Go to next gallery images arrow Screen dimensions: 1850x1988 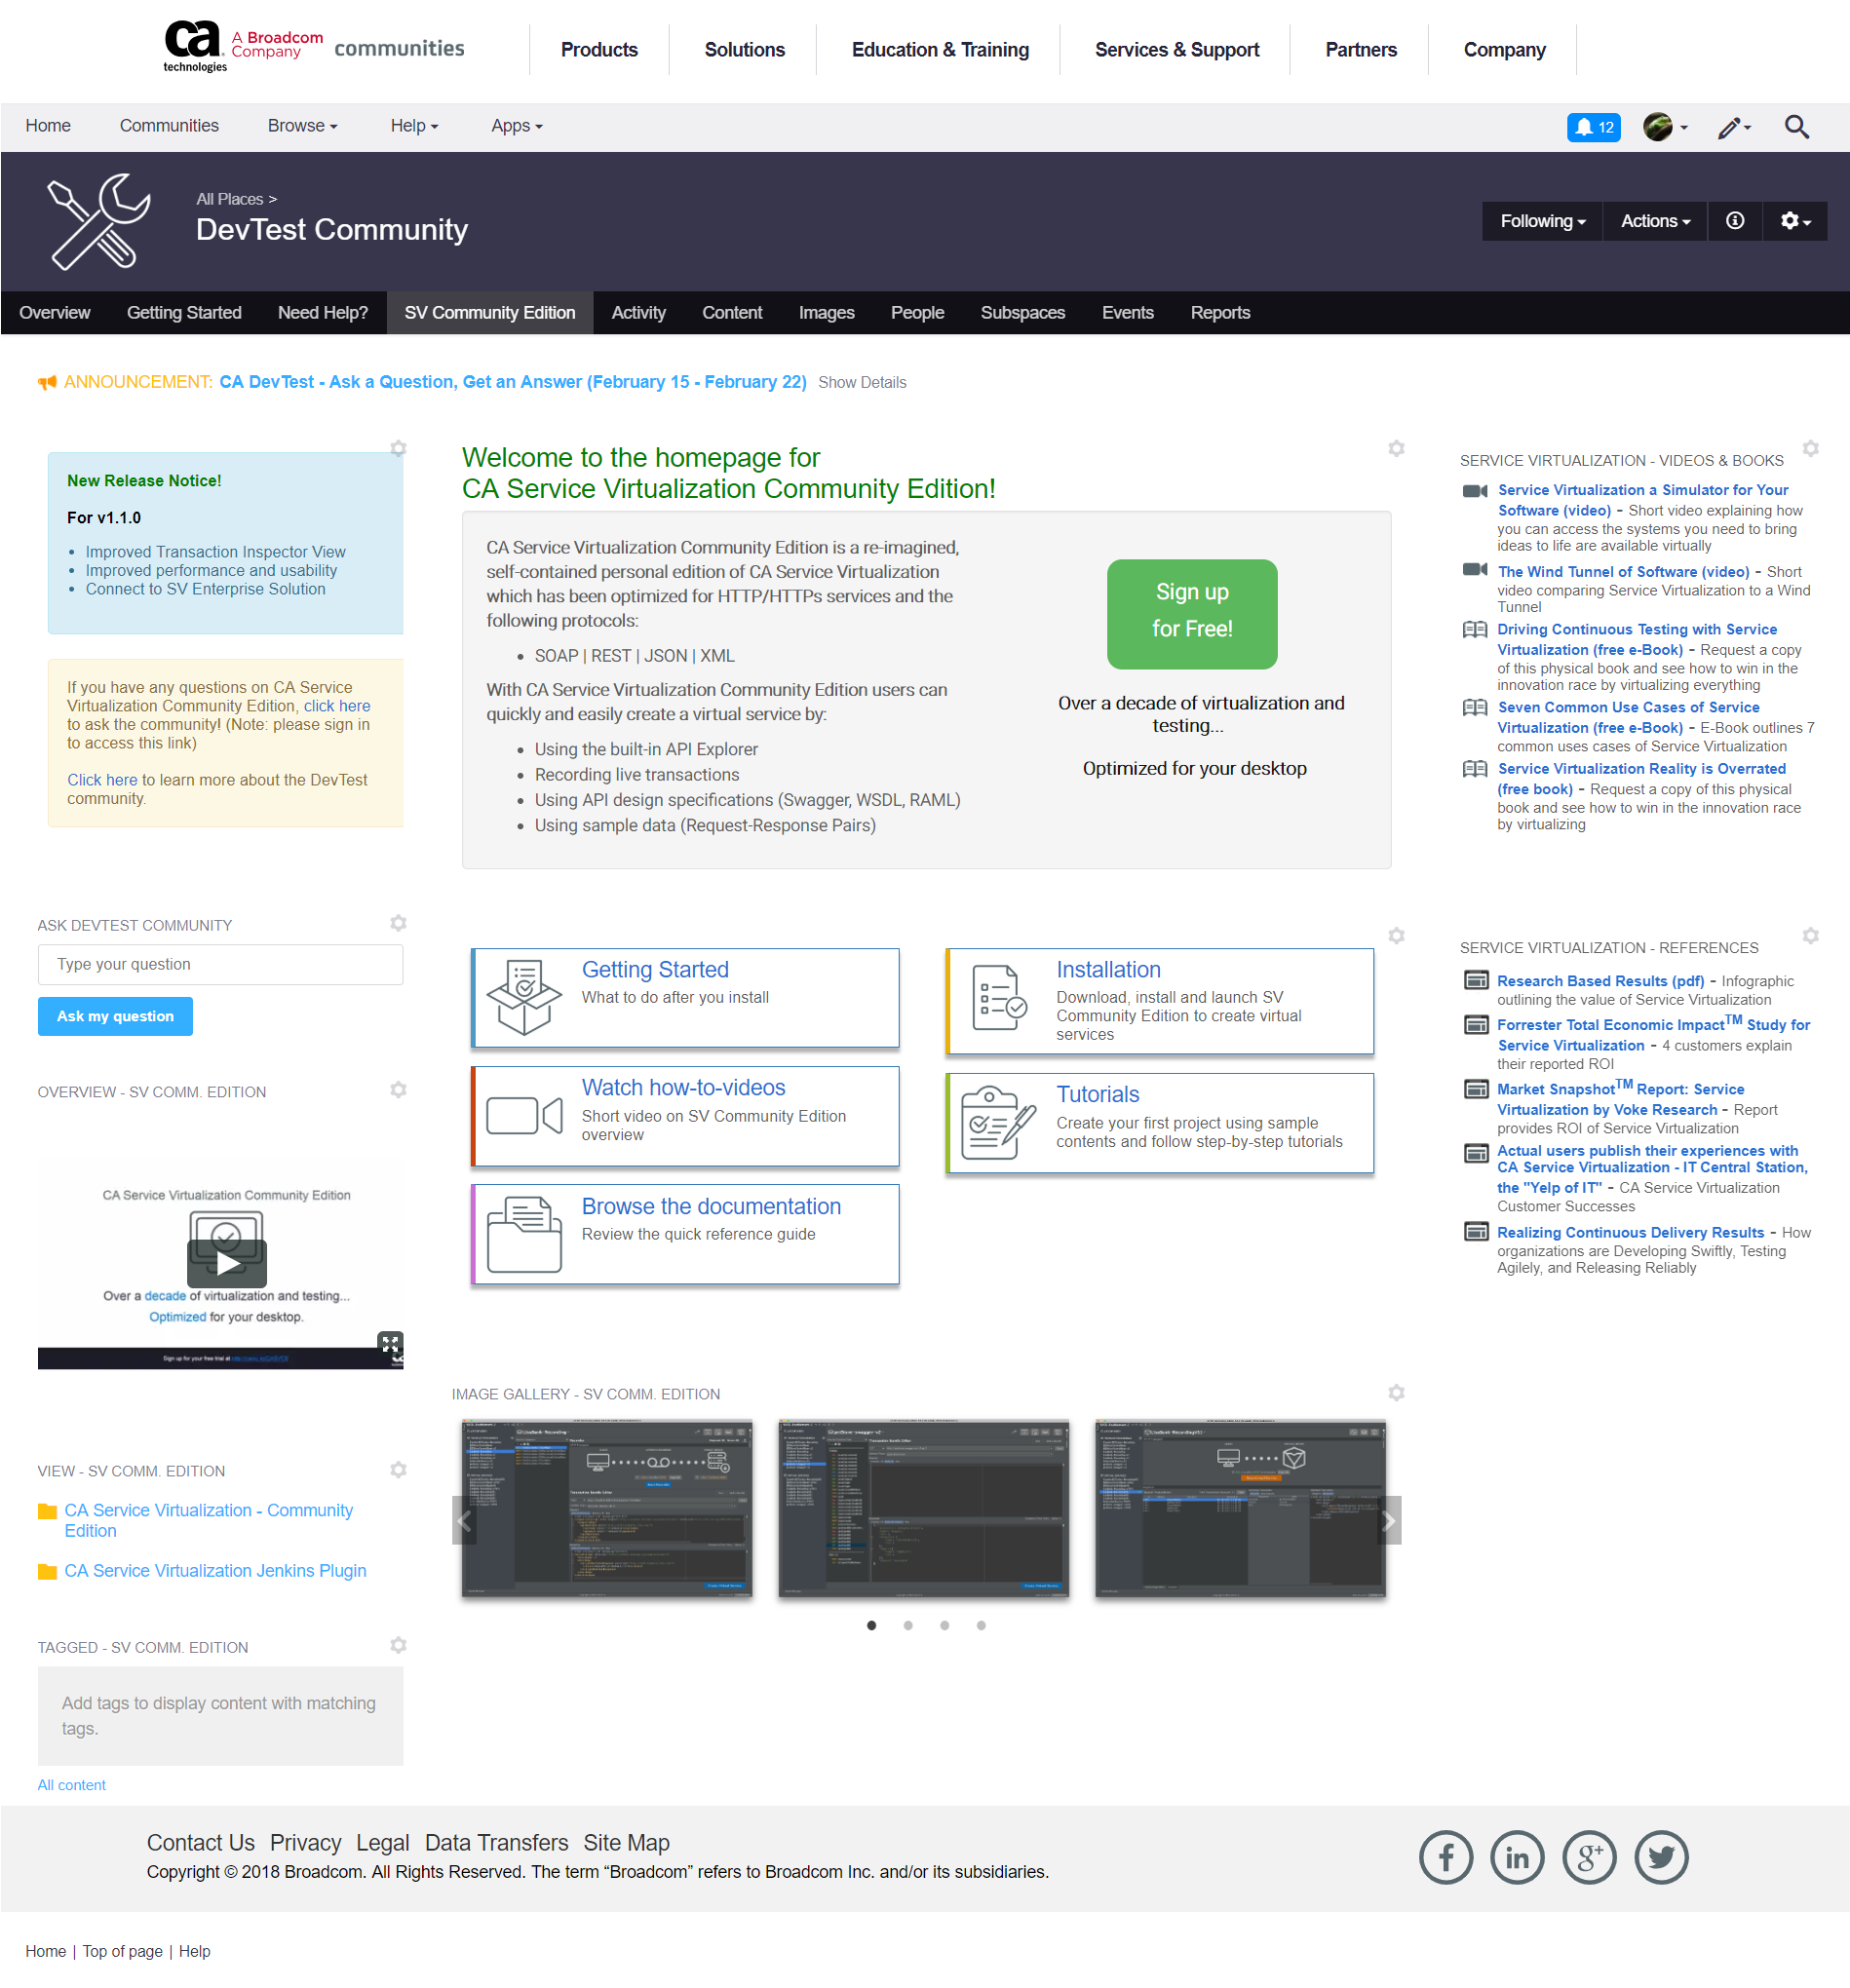[x=1388, y=1520]
